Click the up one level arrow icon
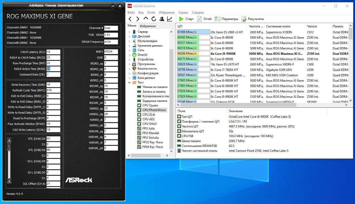 pyautogui.click(x=146, y=19)
